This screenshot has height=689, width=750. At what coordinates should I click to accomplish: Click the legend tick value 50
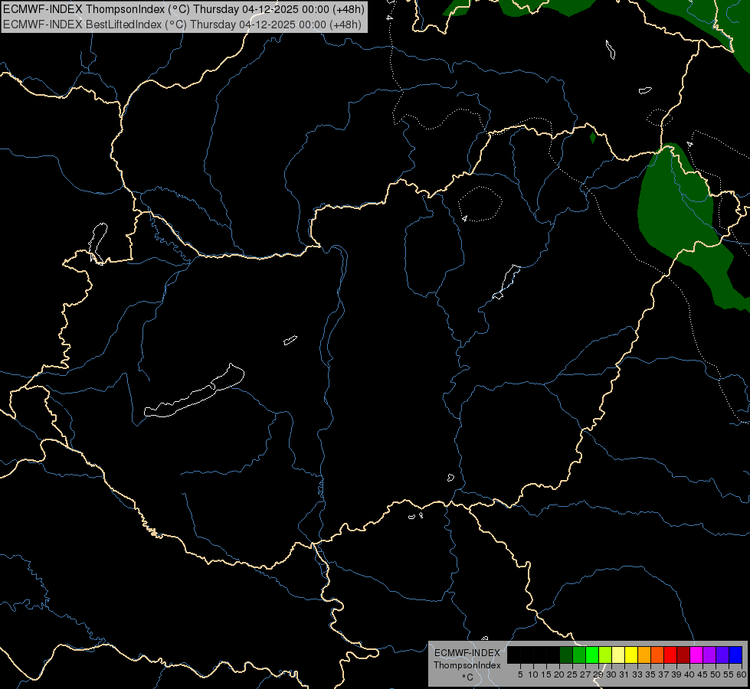tap(716, 674)
